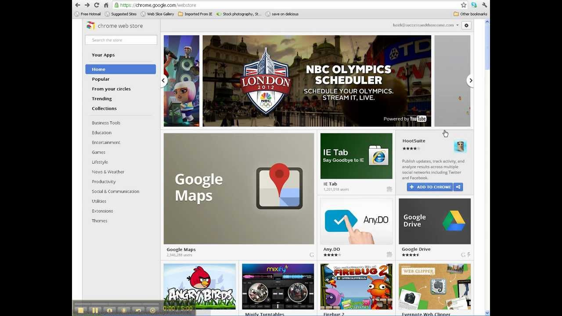Open Collections in the sidebar
Image resolution: width=562 pixels, height=316 pixels.
point(104,108)
